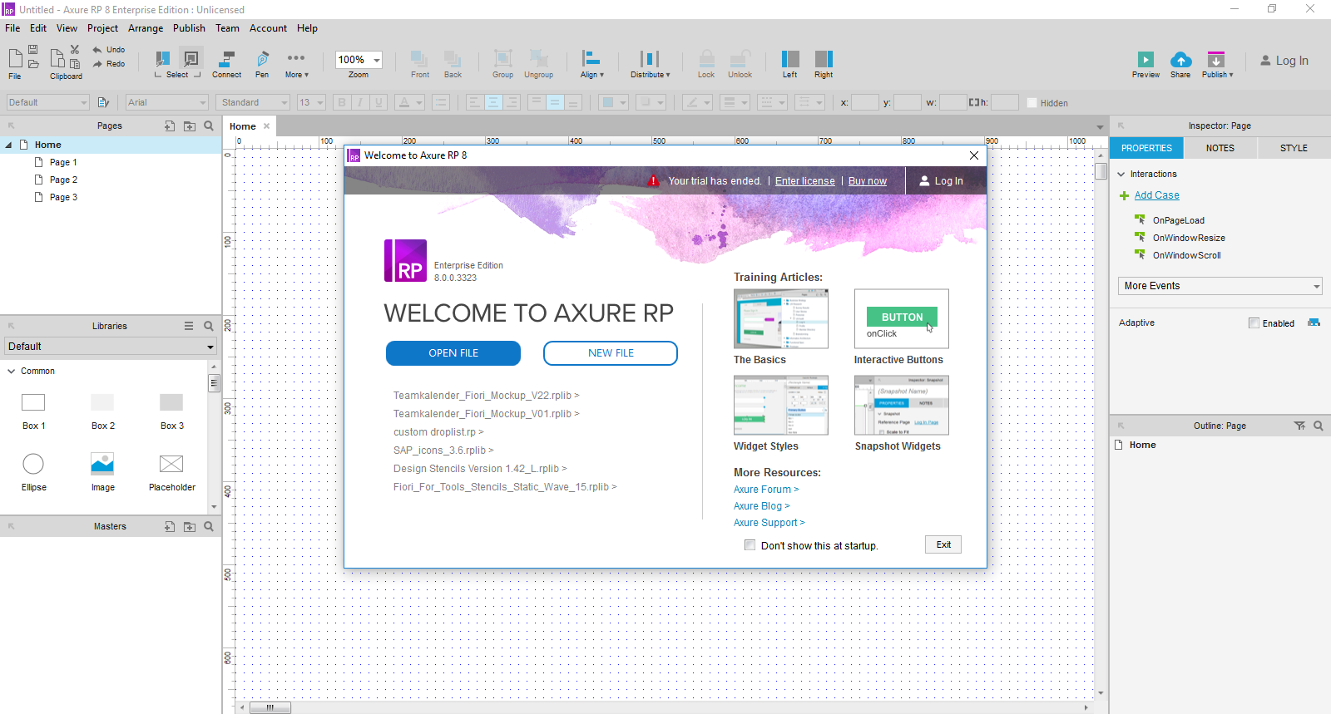
Task: Enable Adaptive views checkbox
Action: 1254,323
